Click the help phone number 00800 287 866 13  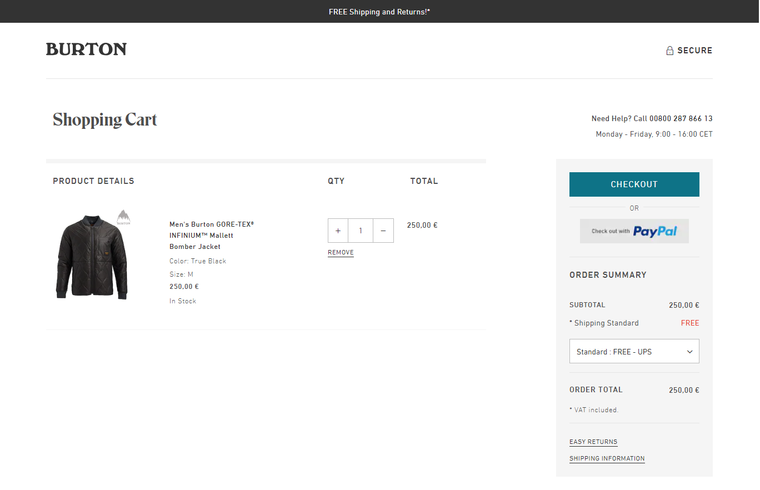(x=681, y=118)
